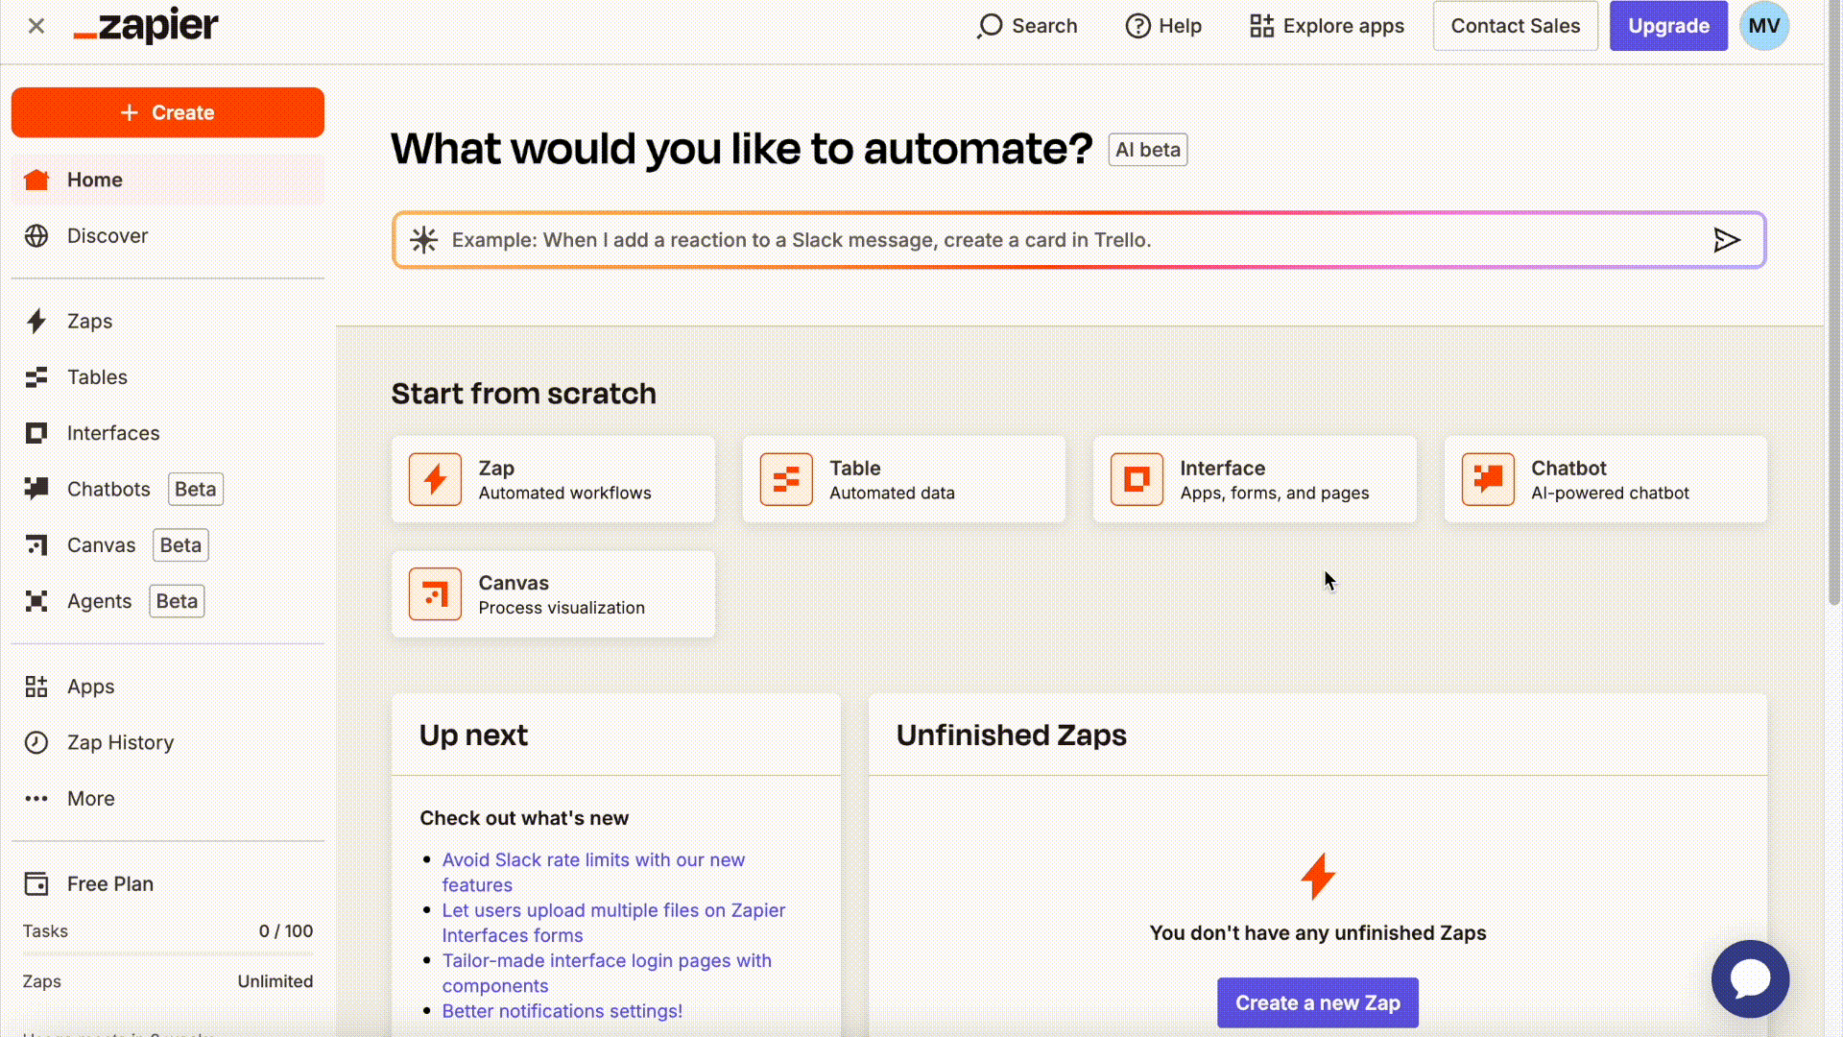The width and height of the screenshot is (1843, 1037).
Task: Select the Table Automated data card title
Action: [855, 468]
